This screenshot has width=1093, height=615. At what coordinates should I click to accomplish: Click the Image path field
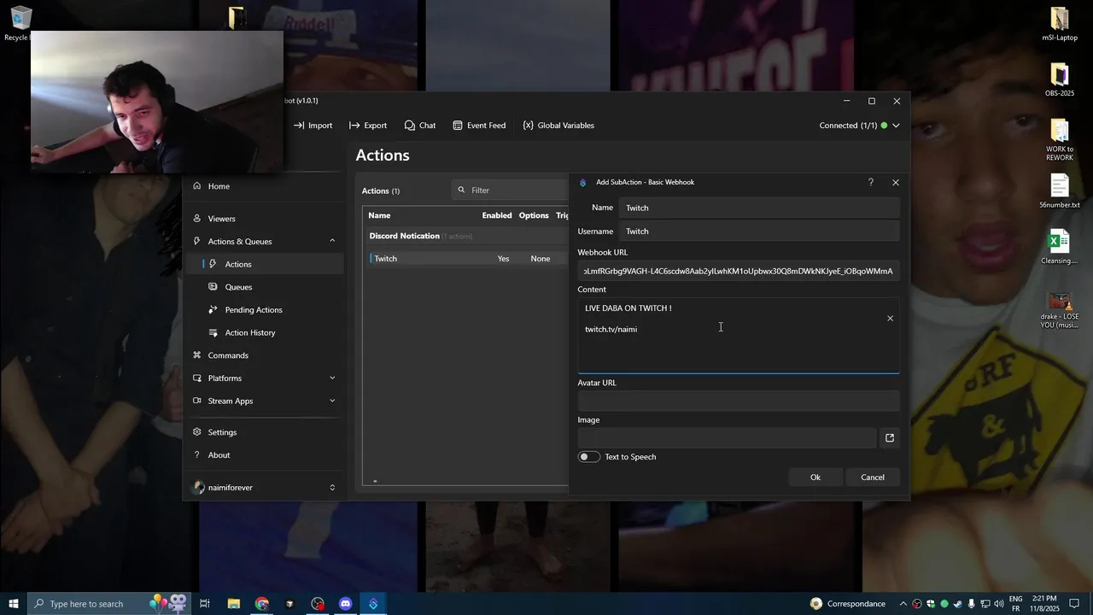click(x=727, y=438)
